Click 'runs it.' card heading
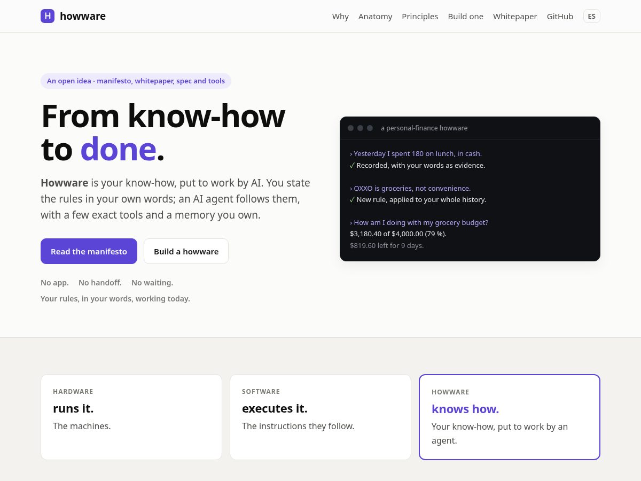 pos(73,408)
